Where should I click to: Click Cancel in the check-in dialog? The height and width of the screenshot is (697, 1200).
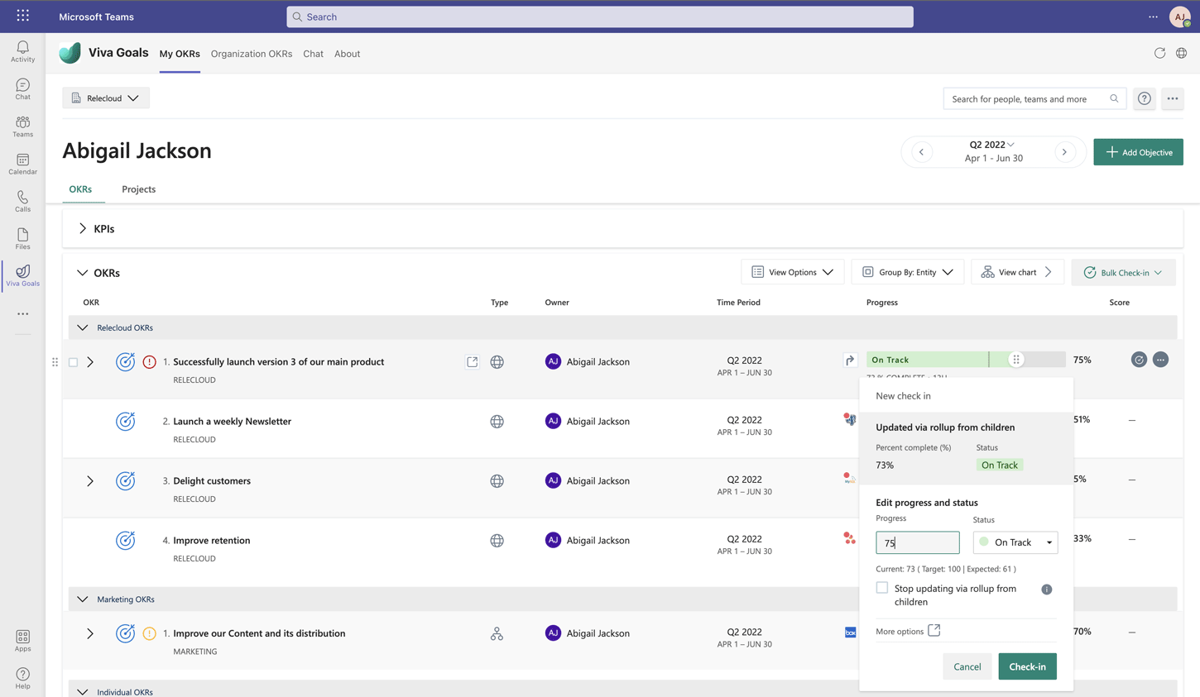click(x=967, y=666)
